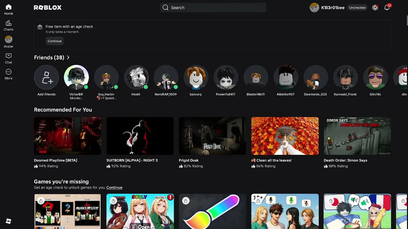
Task: Open friend Kurosaki_Frank's avatar
Action: click(x=345, y=77)
